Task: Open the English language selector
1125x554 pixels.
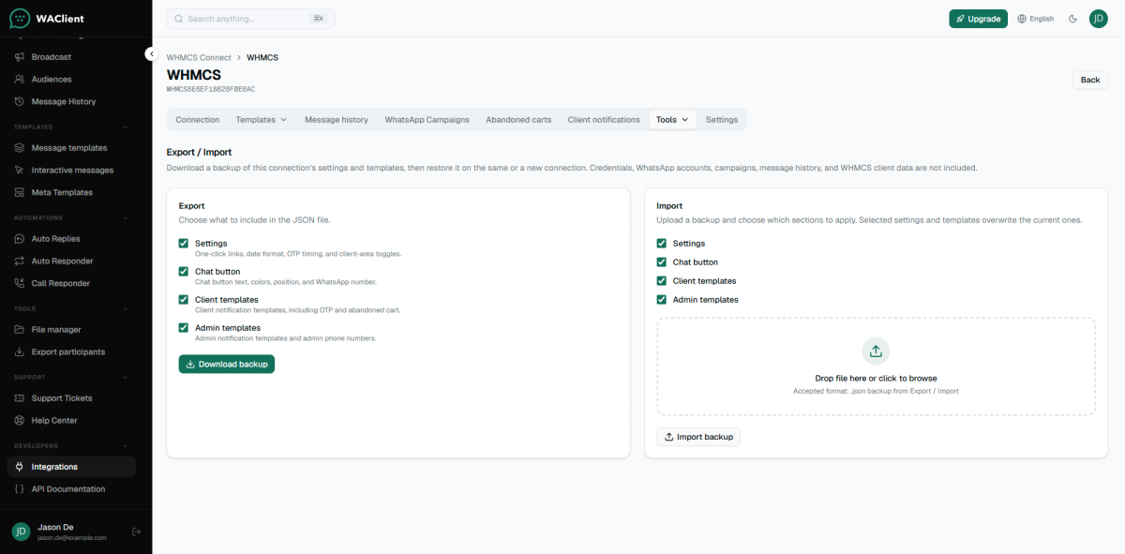Action: click(x=1036, y=19)
